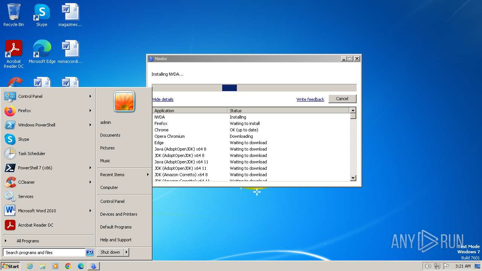Open Edge from the taskbar
Screen dimensions: 482x271
pyautogui.click(x=81, y=266)
